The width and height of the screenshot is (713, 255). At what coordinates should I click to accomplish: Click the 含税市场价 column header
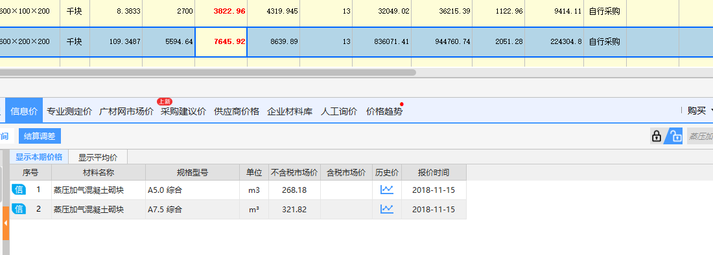coord(346,172)
